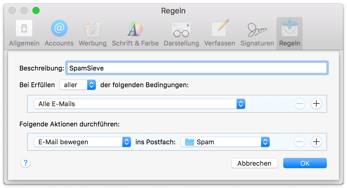Open the 'aller' conditions match dropdown

tap(78, 85)
